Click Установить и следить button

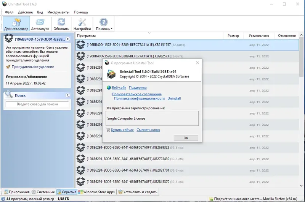point(138,192)
